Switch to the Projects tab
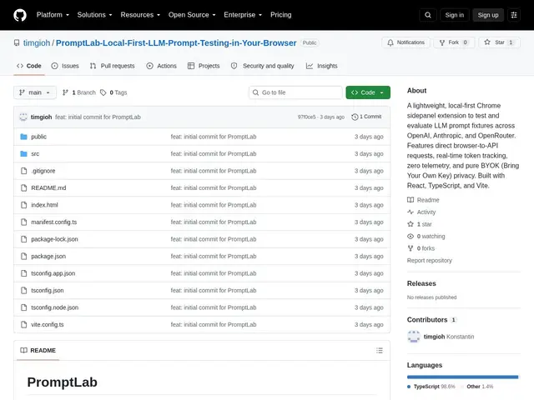Image resolution: width=534 pixels, height=400 pixels. click(204, 66)
